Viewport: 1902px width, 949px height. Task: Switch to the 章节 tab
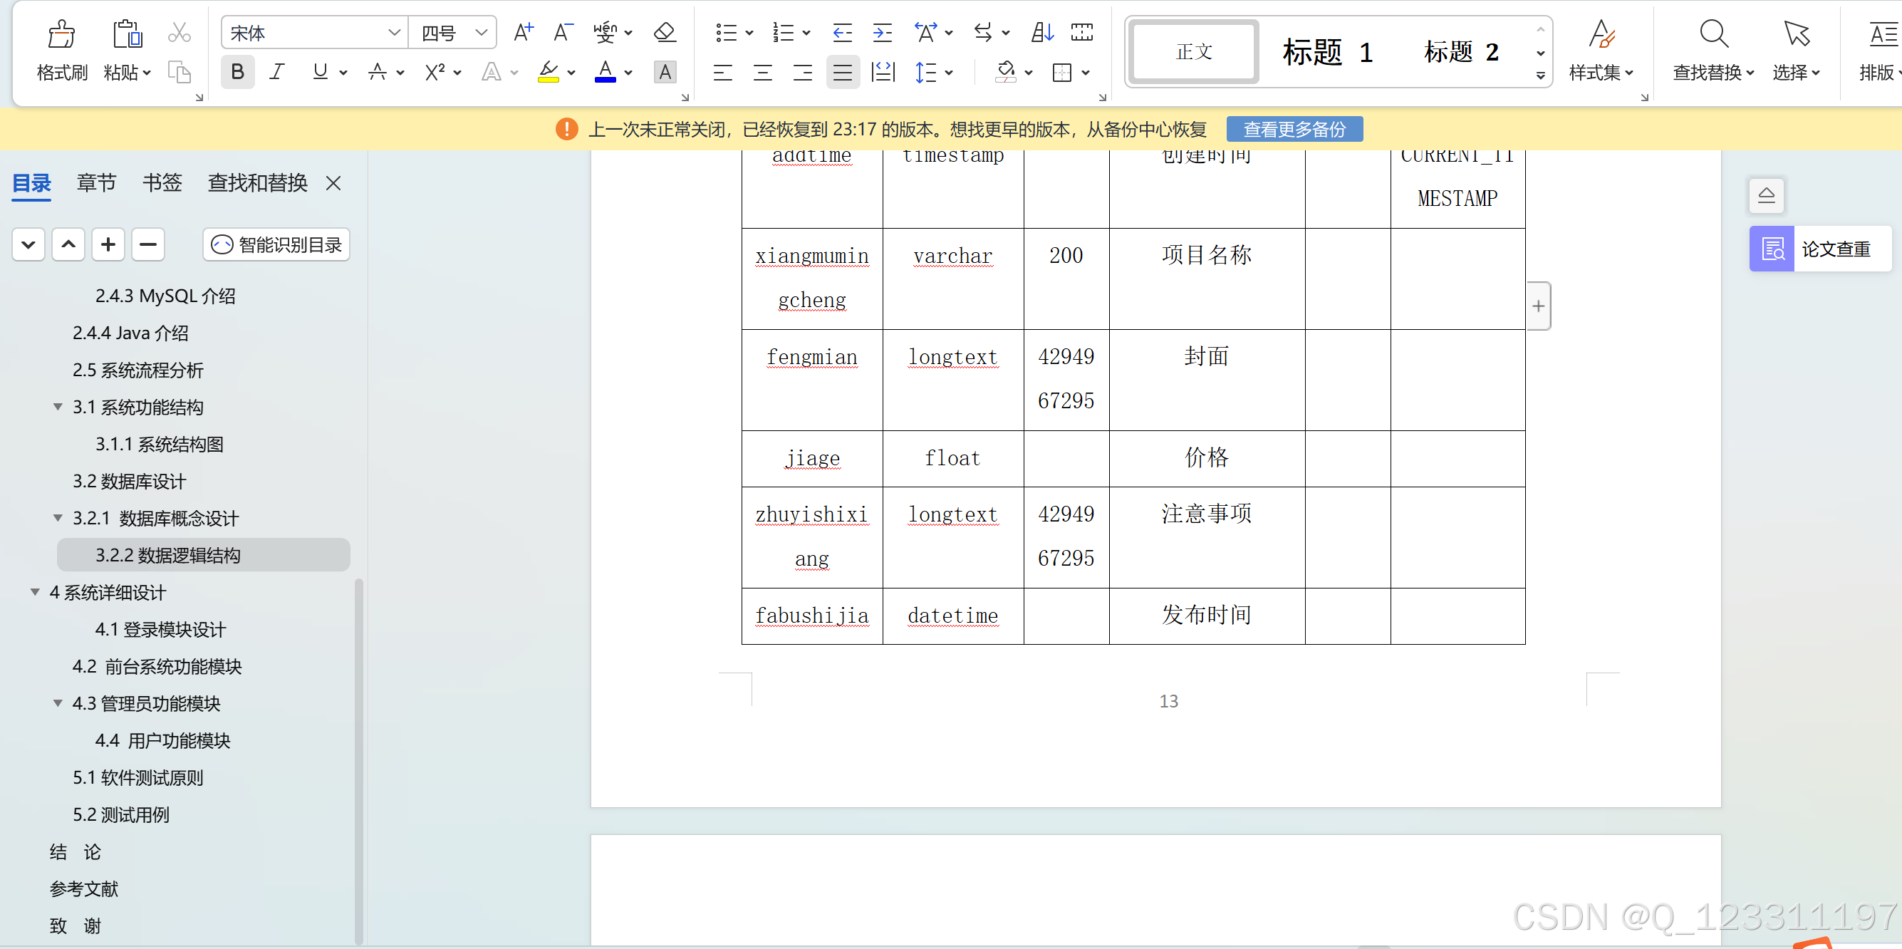click(x=97, y=182)
